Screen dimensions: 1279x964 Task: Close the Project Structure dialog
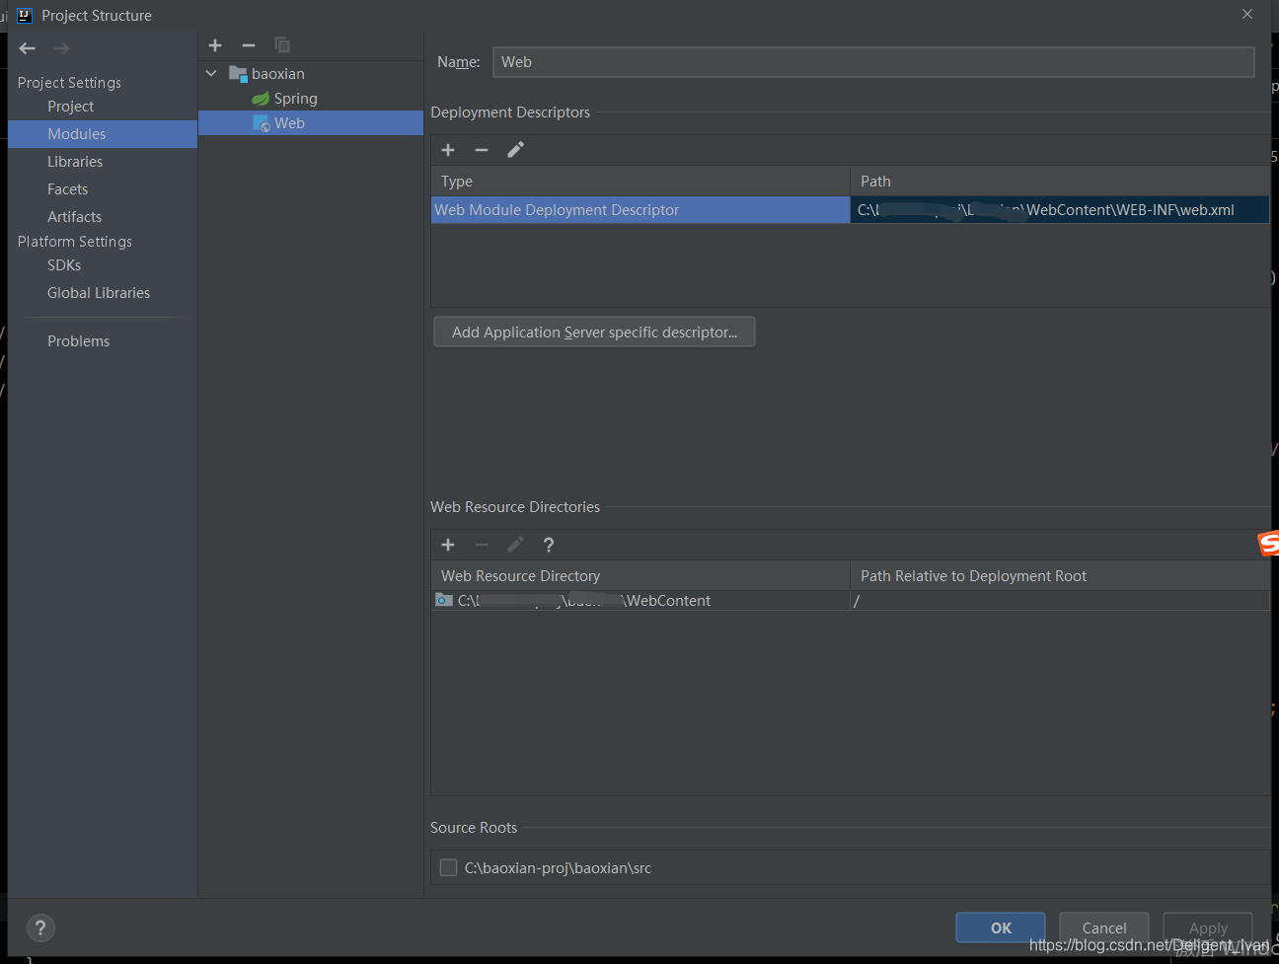click(1247, 14)
